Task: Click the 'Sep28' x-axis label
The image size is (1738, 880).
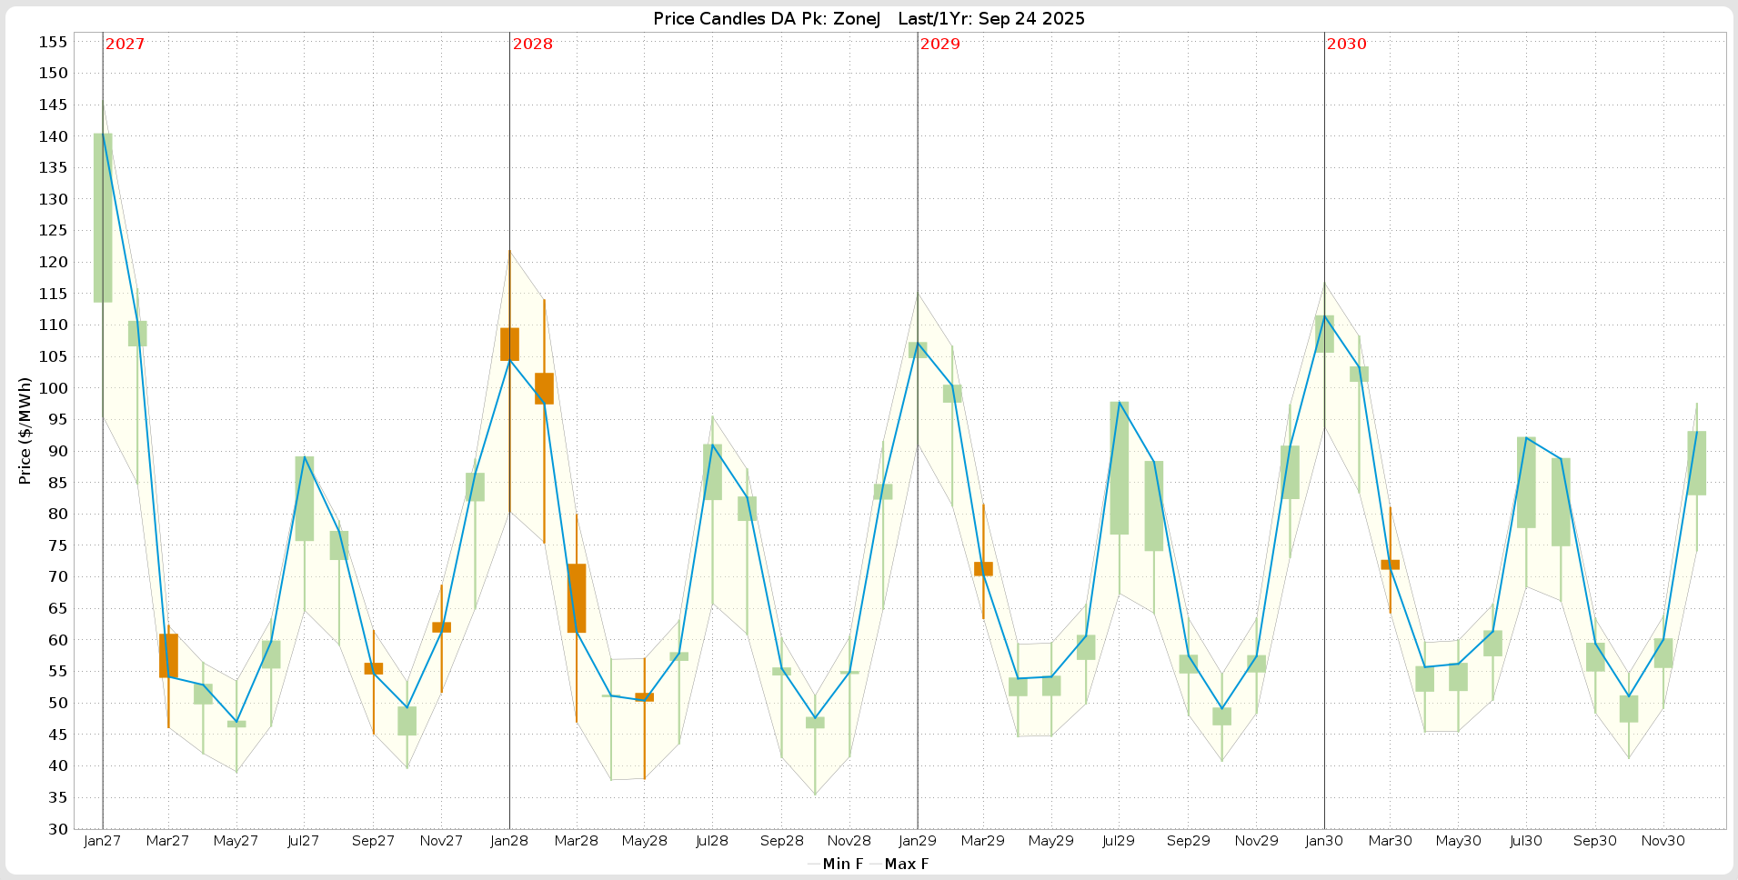Action: coord(781,841)
